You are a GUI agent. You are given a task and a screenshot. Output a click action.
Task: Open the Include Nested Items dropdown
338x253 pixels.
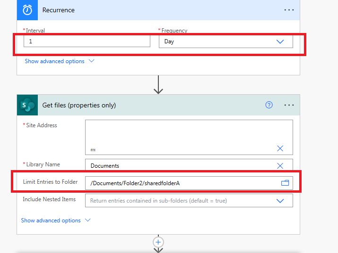tap(189, 201)
